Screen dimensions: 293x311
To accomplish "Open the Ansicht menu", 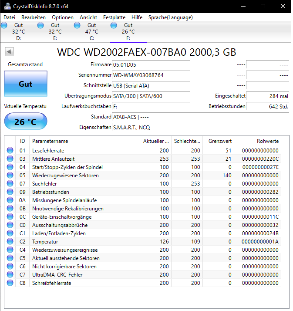I will coord(88,17).
